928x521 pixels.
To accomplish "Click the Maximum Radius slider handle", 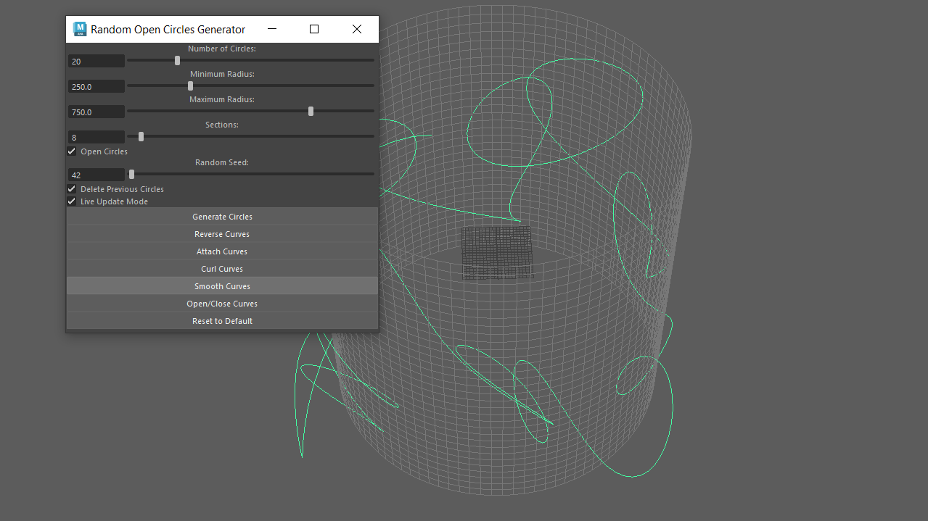I will pos(311,111).
